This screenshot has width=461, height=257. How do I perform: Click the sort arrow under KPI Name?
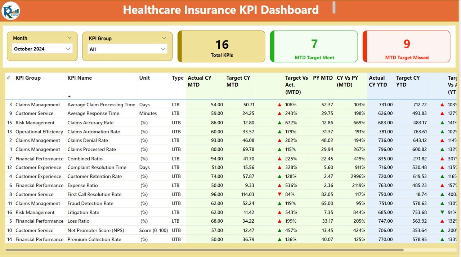tap(69, 97)
